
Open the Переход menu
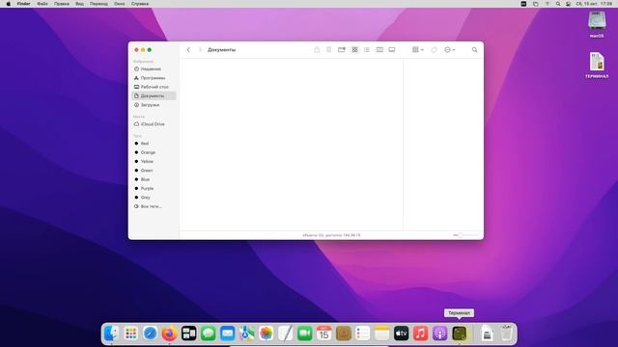[x=98, y=4]
